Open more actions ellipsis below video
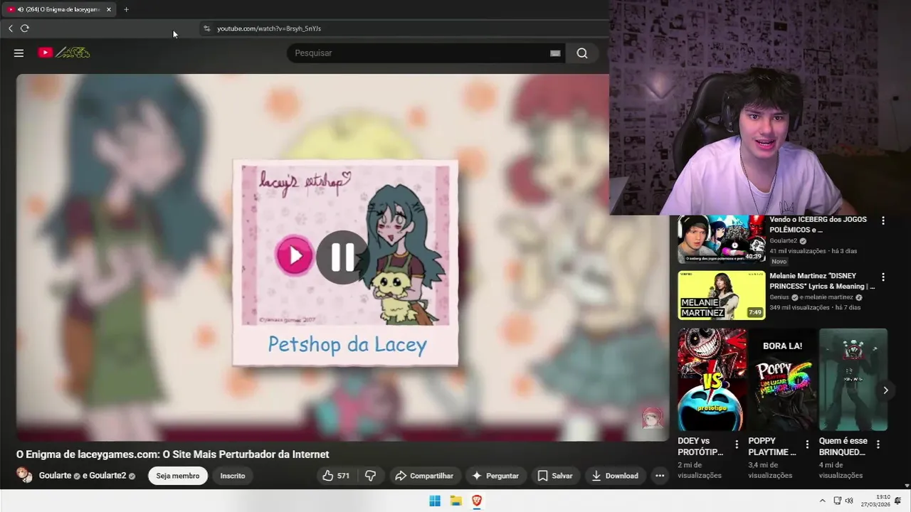The width and height of the screenshot is (911, 512). [x=660, y=476]
